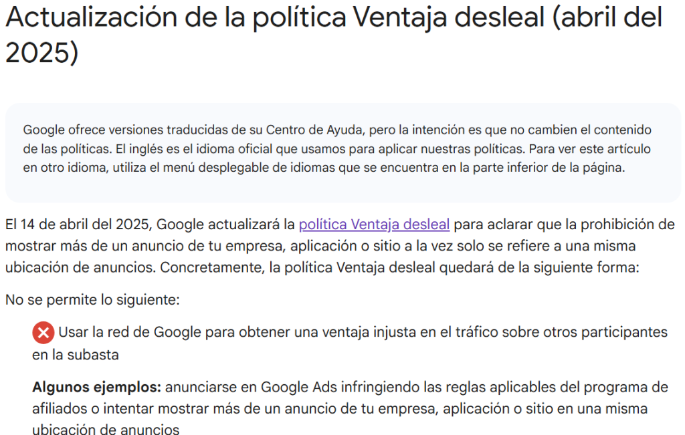Open the "política Ventaja desleal" link
Viewport: 685px width, 435px height.
coord(374,225)
